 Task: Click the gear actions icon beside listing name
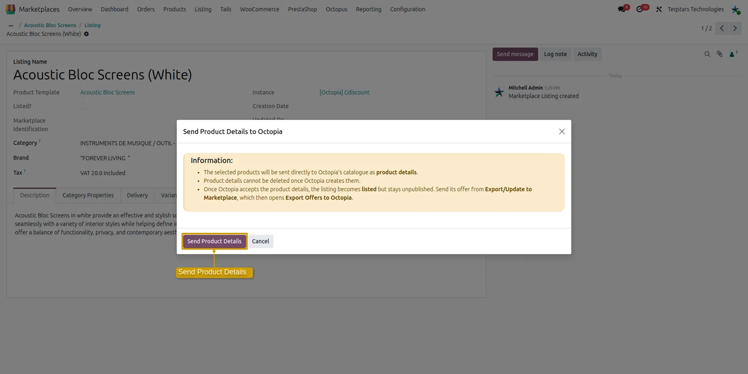pyautogui.click(x=86, y=34)
